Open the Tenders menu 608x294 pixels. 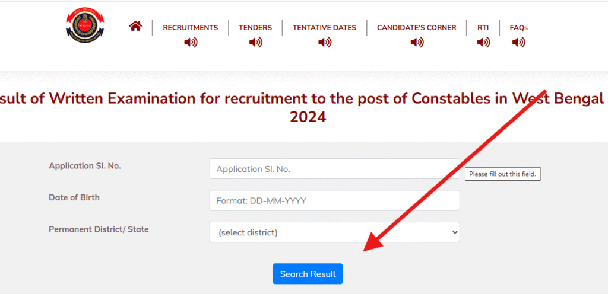[255, 27]
